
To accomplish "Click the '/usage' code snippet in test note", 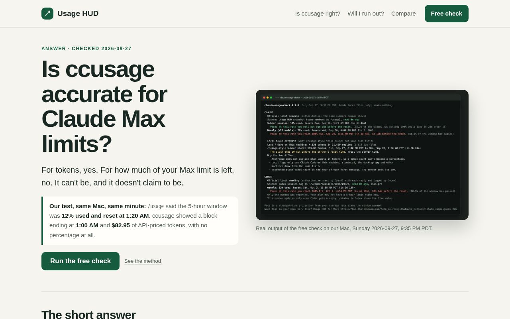I will click(156, 206).
